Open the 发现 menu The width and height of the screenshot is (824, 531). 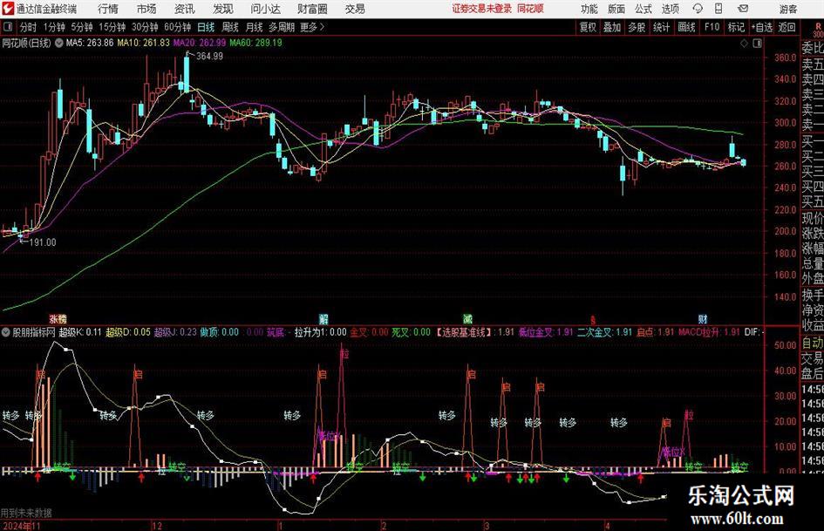click(x=223, y=9)
